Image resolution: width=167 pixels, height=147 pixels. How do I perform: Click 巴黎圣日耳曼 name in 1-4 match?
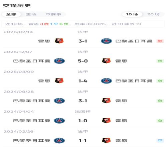(134, 81)
